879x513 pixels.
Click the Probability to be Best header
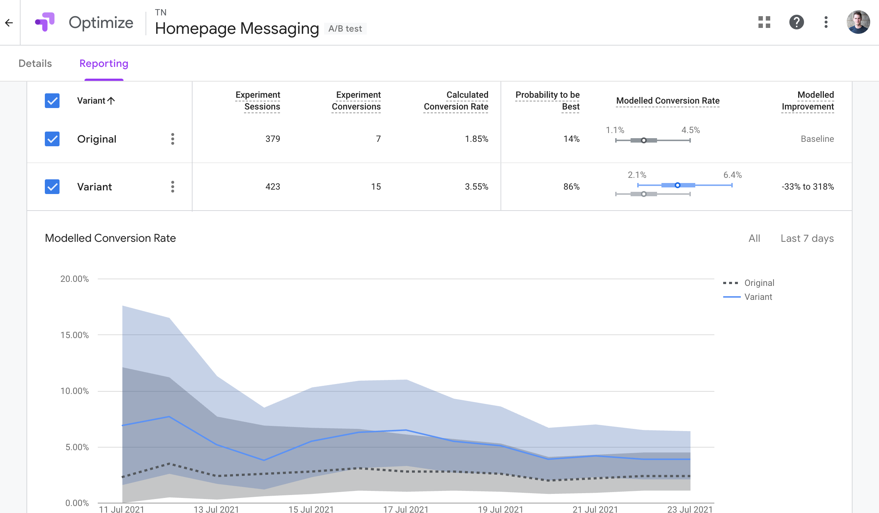coord(547,101)
